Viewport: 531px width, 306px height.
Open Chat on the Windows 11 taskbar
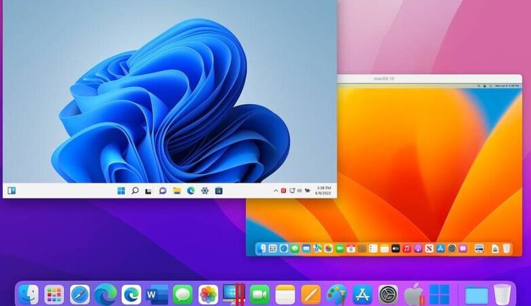click(163, 190)
